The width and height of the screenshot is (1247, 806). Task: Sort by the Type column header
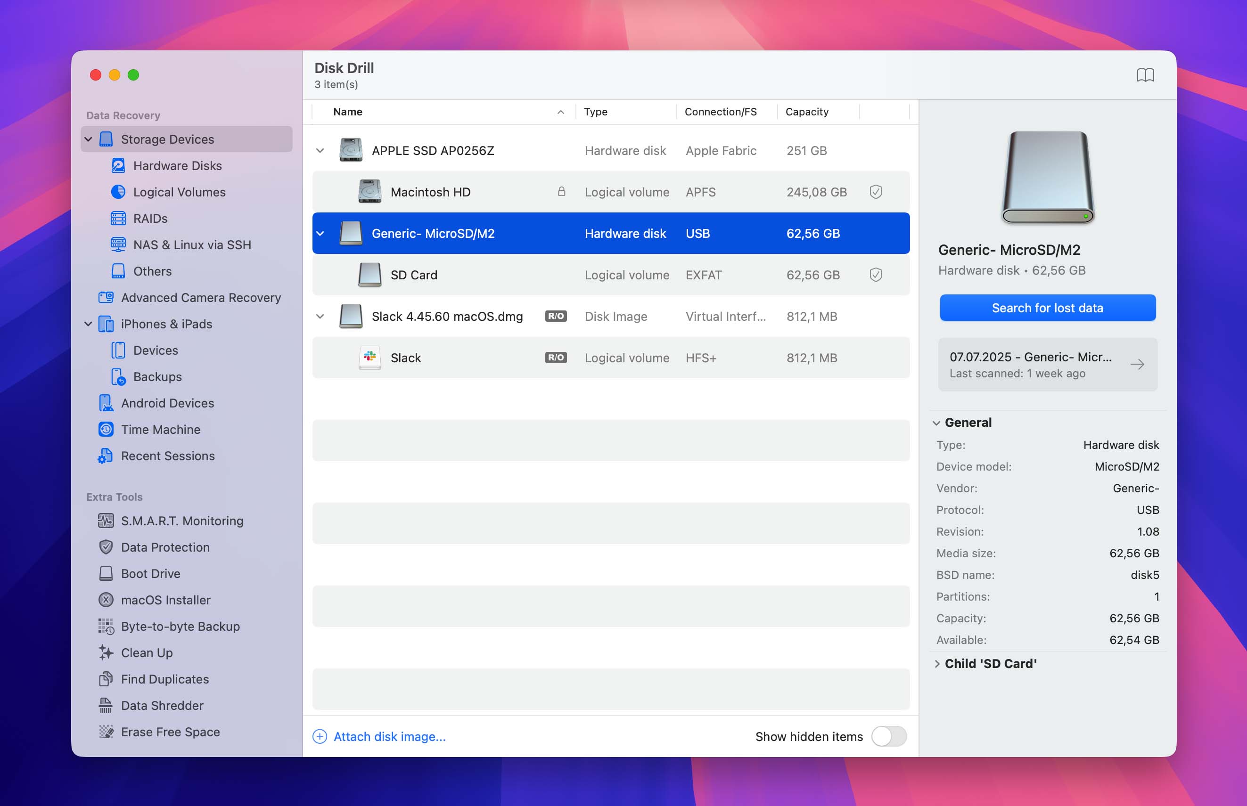626,112
